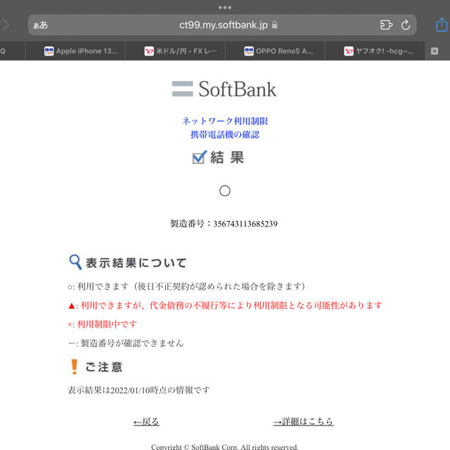Viewport: 450px width, 450px height.
Task: Switch to the 米ドル/円 - FX tab
Action: 175,51
